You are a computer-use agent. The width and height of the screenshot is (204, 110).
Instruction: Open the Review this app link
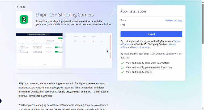(174, 20)
